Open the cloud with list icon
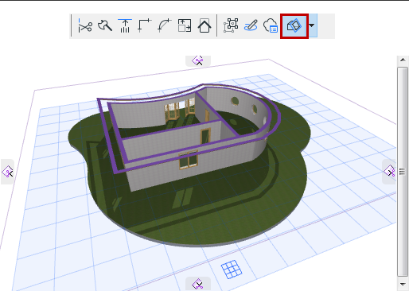409x291 pixels. tap(271, 26)
